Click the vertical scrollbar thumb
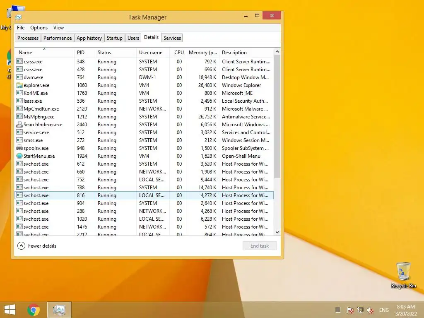The image size is (424, 318). click(x=277, y=116)
